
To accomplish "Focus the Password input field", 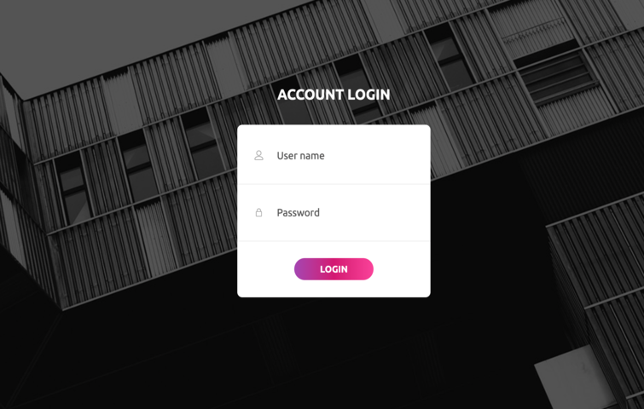I will click(x=334, y=212).
